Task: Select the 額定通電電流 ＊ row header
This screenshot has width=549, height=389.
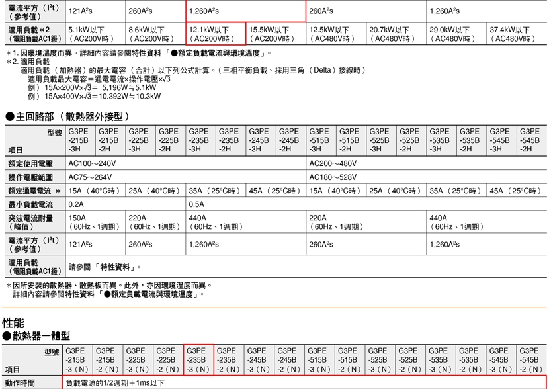Action: (35, 191)
